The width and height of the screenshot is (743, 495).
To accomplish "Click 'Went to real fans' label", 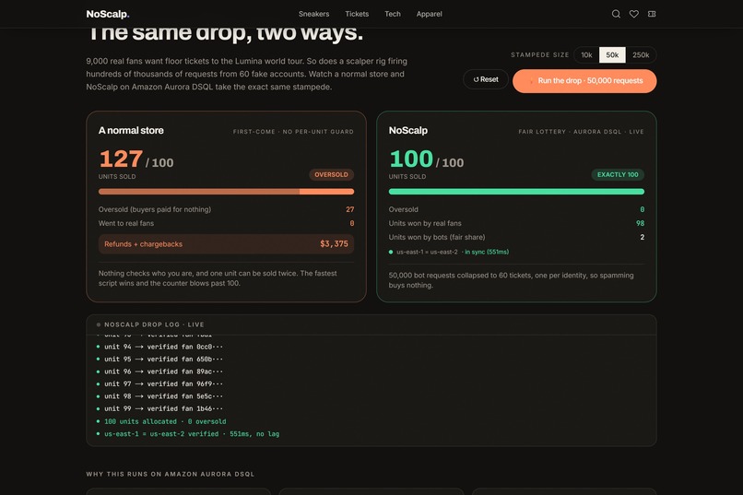I will (x=126, y=223).
